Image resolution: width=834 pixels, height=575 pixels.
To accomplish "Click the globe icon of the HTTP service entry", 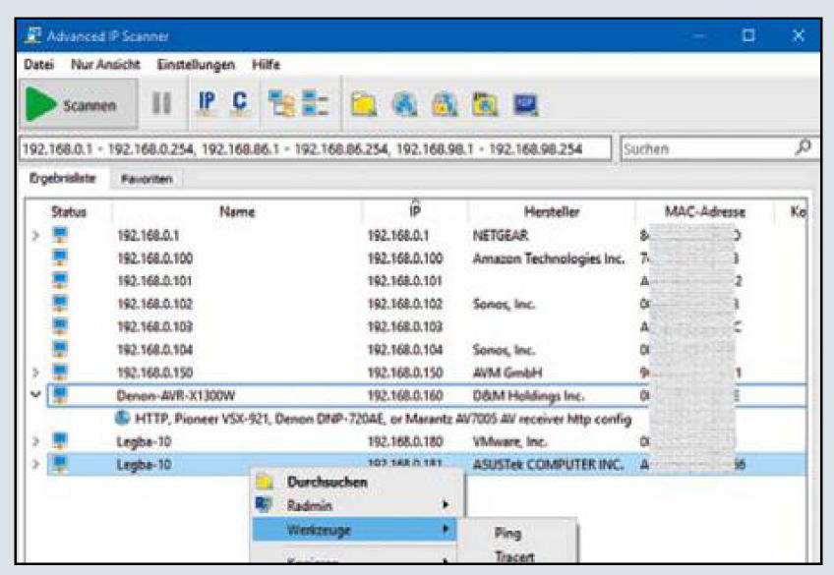I will click(122, 419).
